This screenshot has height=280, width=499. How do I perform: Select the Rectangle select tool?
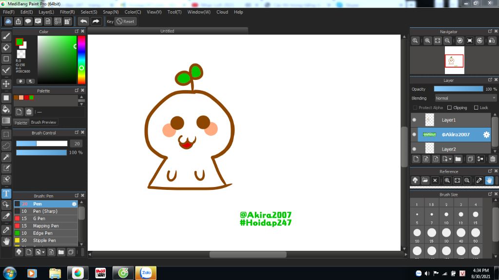[6, 134]
